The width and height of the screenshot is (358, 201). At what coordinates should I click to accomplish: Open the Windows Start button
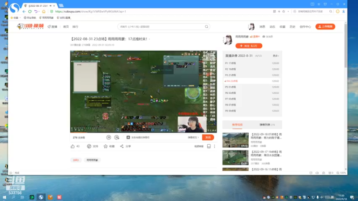(x=4, y=197)
